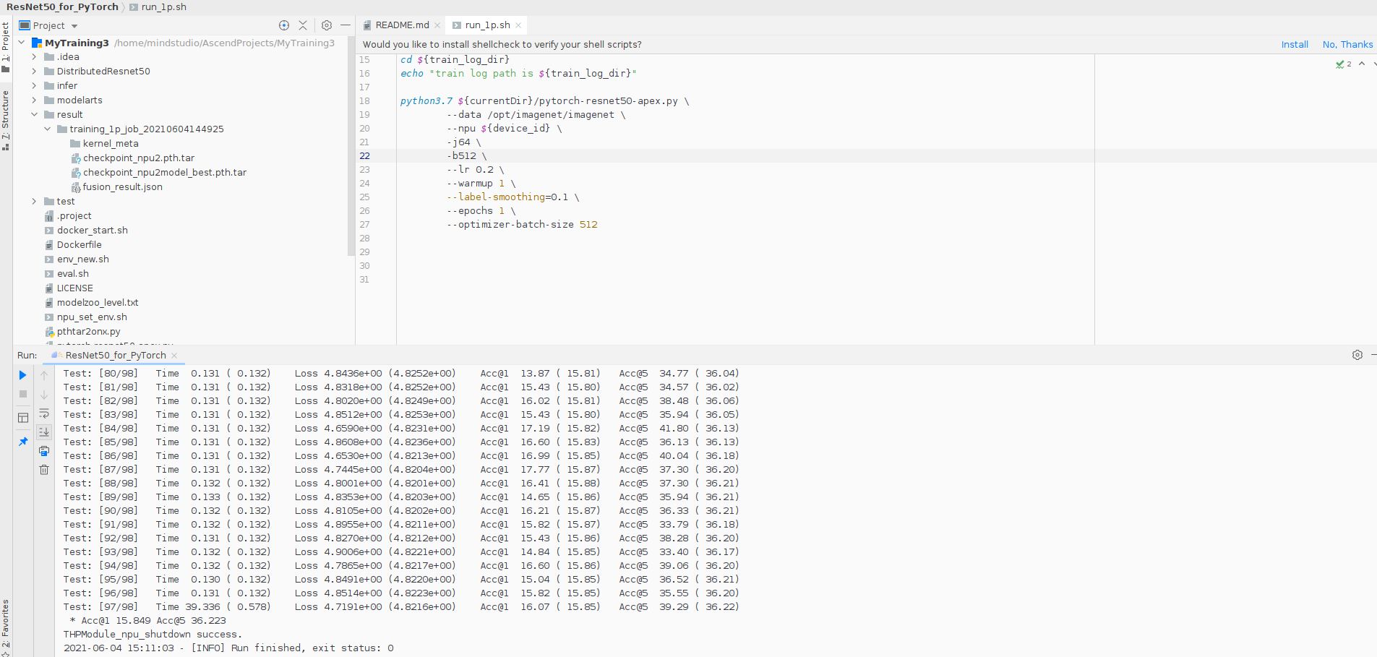This screenshot has width=1377, height=657.
Task: Close the README.md tab
Action: click(437, 25)
